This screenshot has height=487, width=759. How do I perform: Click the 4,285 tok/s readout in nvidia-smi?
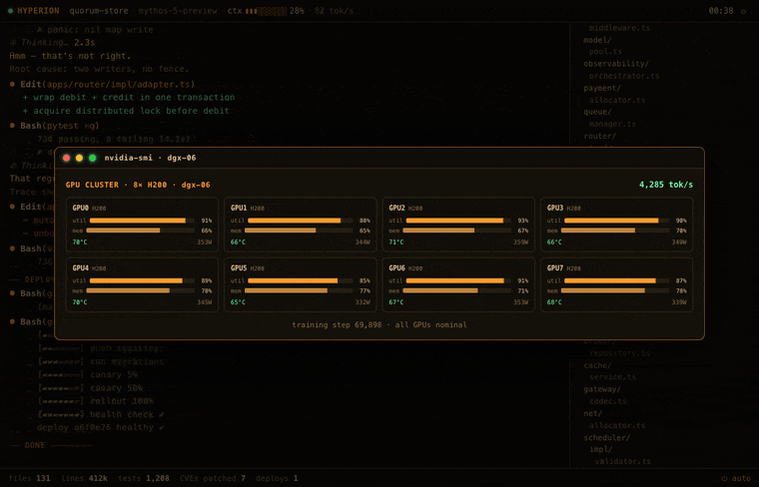tap(666, 185)
